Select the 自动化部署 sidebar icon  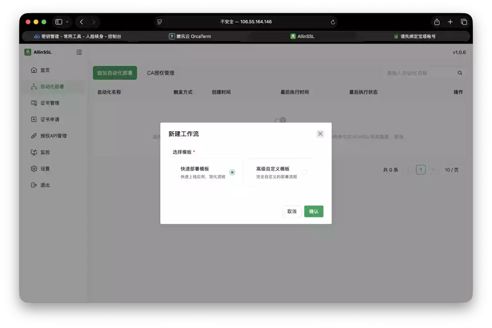tap(34, 86)
